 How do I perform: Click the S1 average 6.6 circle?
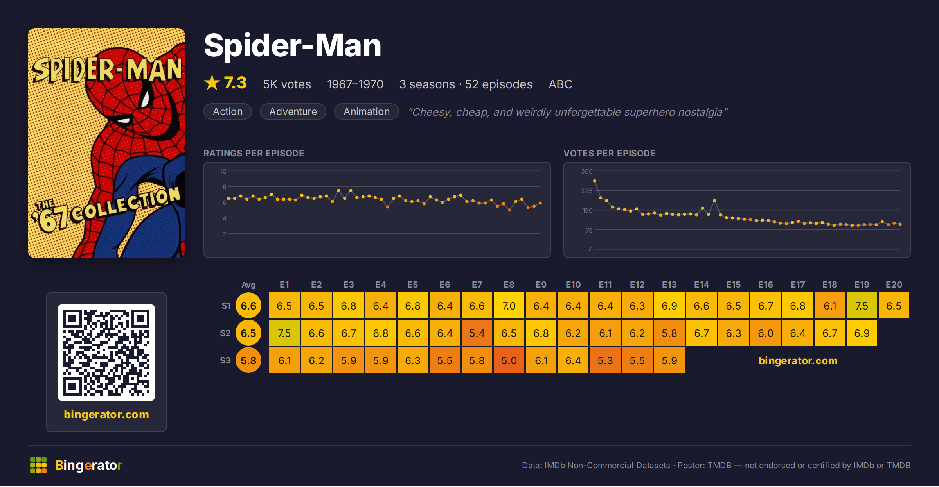tap(248, 306)
